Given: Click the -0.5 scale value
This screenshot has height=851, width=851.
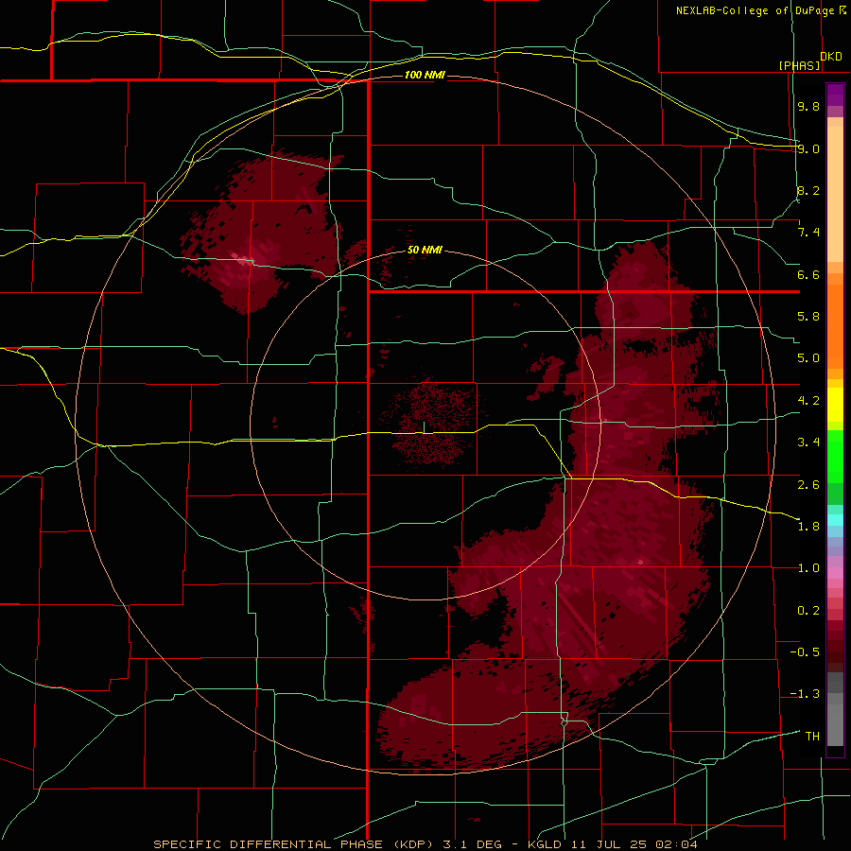Looking at the screenshot, I should [x=805, y=652].
